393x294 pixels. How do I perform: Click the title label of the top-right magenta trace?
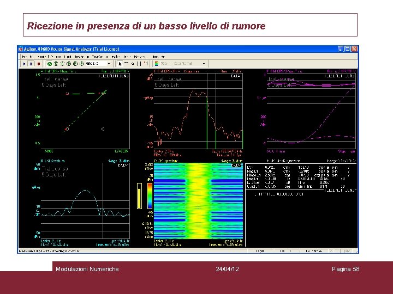[x=284, y=71]
